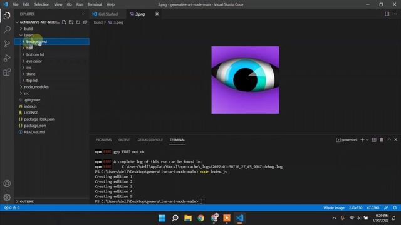This screenshot has height=225, width=401.
Task: Split the terminal panel
Action: (x=374, y=140)
